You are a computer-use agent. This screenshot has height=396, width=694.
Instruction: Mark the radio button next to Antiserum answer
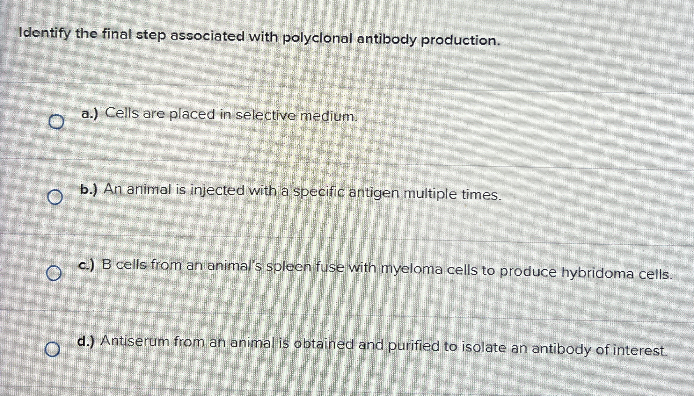point(52,349)
